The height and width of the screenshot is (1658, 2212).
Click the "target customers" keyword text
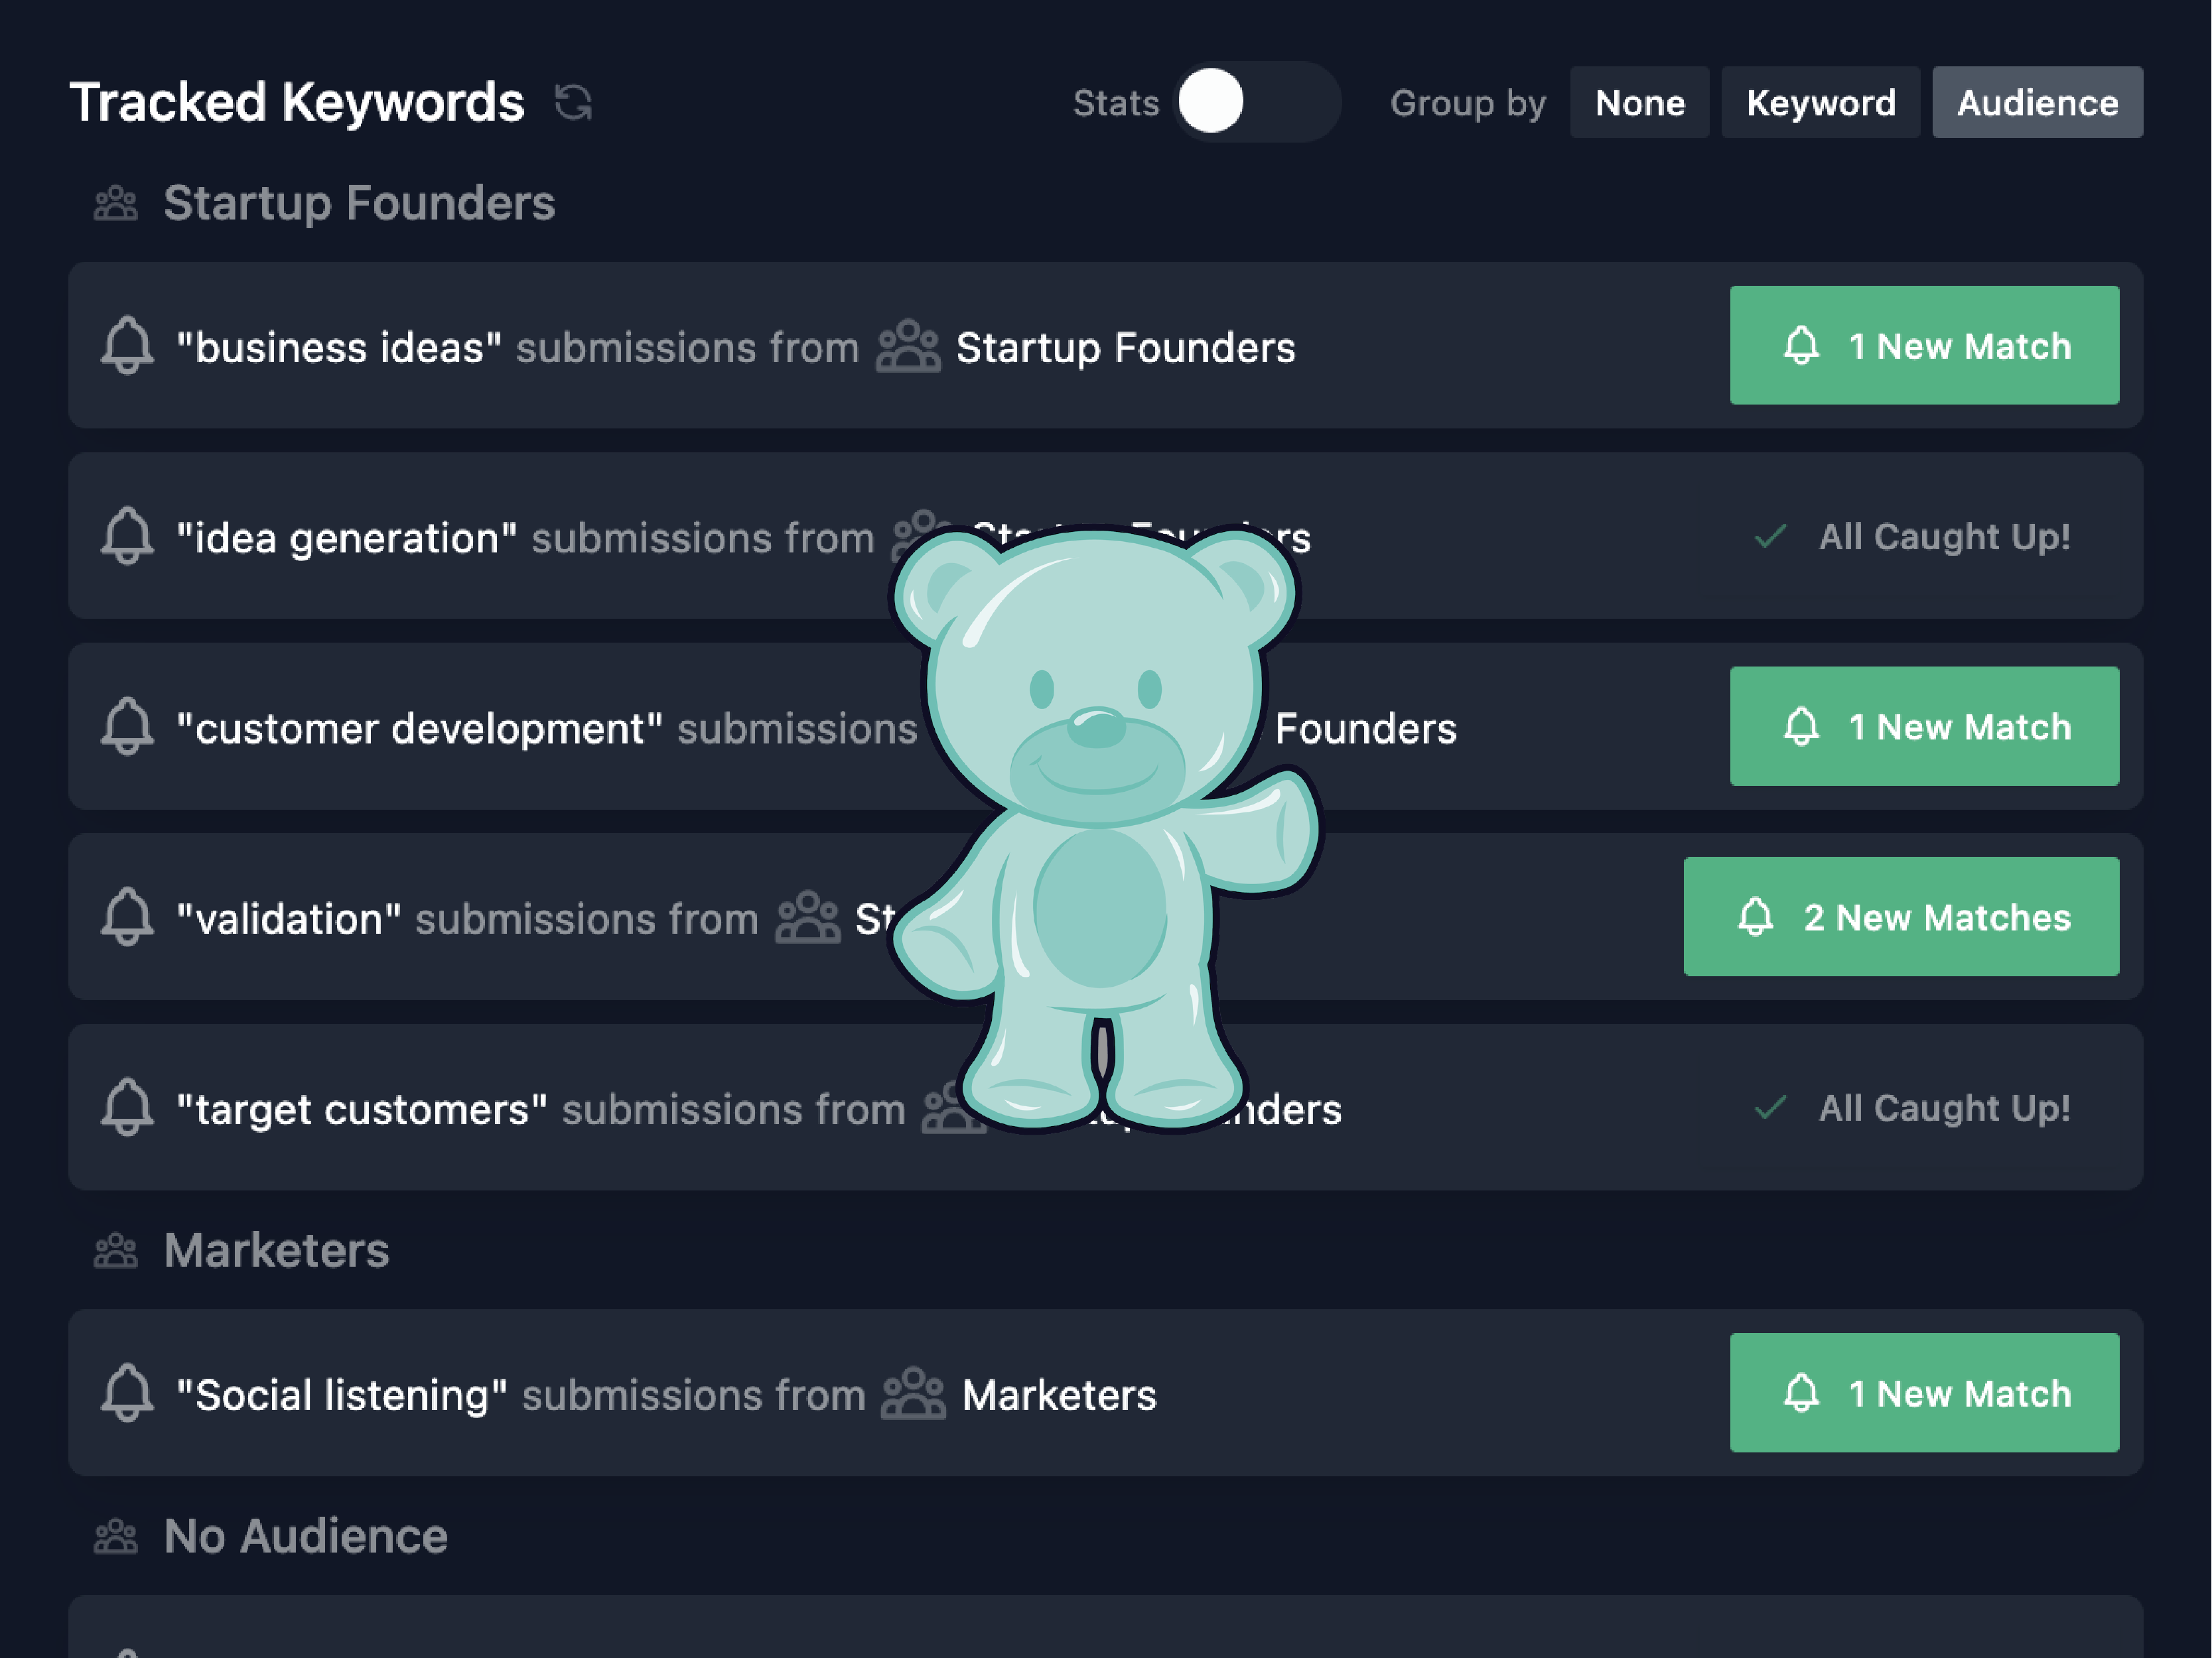tap(362, 1110)
